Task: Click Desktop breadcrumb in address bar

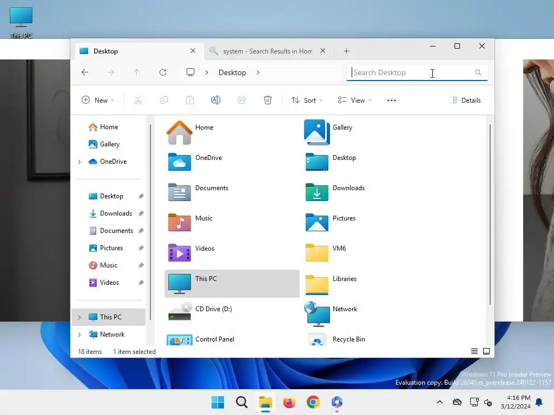Action: click(232, 72)
